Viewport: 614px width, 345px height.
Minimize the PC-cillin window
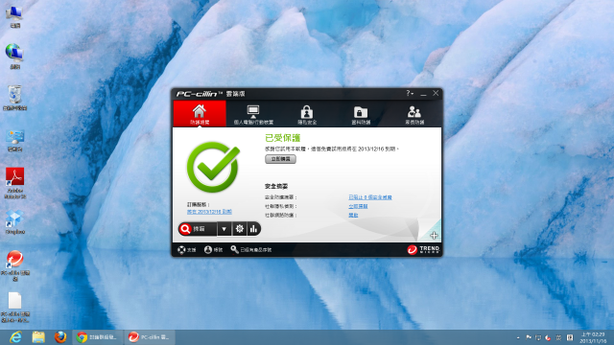[423, 94]
